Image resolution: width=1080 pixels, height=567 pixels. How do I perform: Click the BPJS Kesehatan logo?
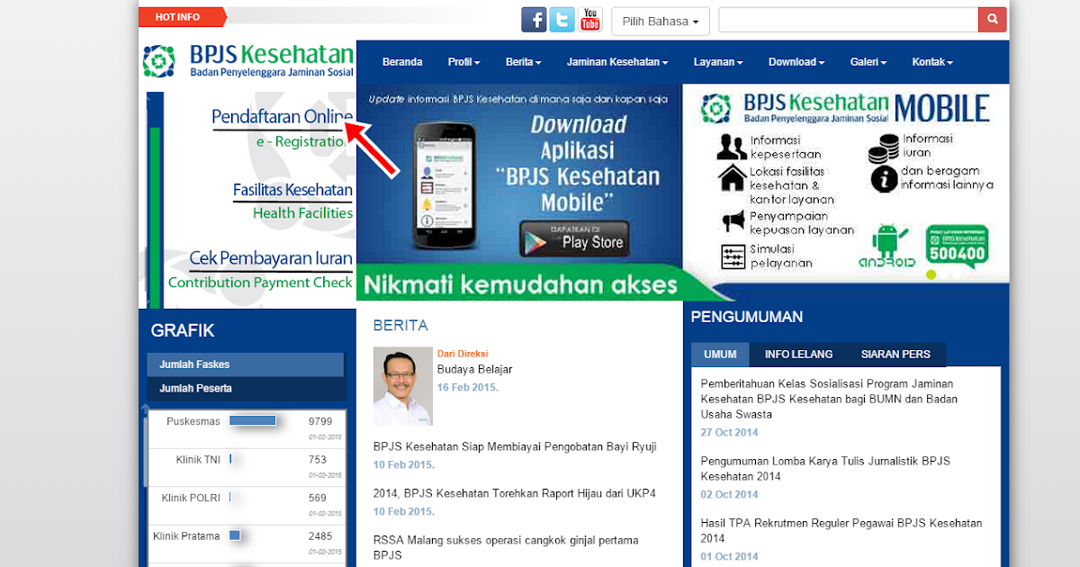[247, 61]
